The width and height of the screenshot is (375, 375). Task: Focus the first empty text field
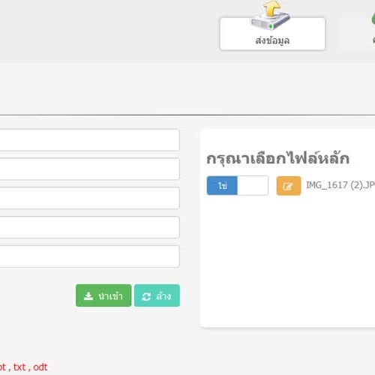89,139
